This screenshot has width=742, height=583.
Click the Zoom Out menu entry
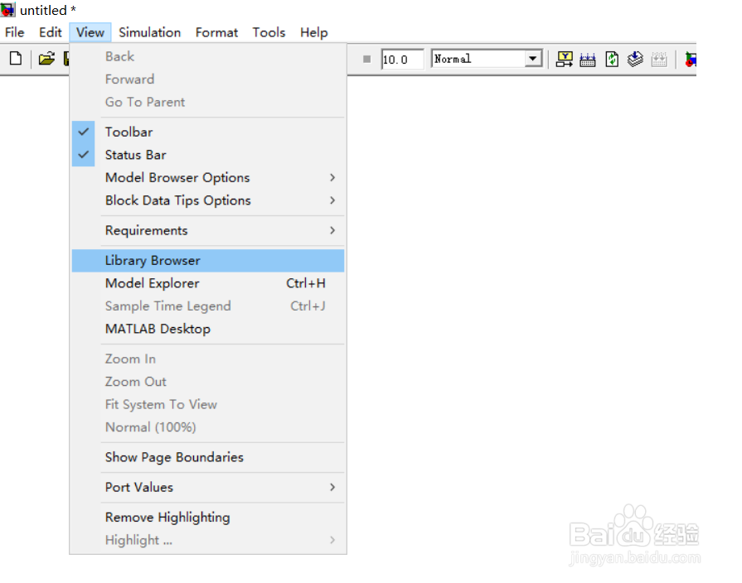point(208,382)
